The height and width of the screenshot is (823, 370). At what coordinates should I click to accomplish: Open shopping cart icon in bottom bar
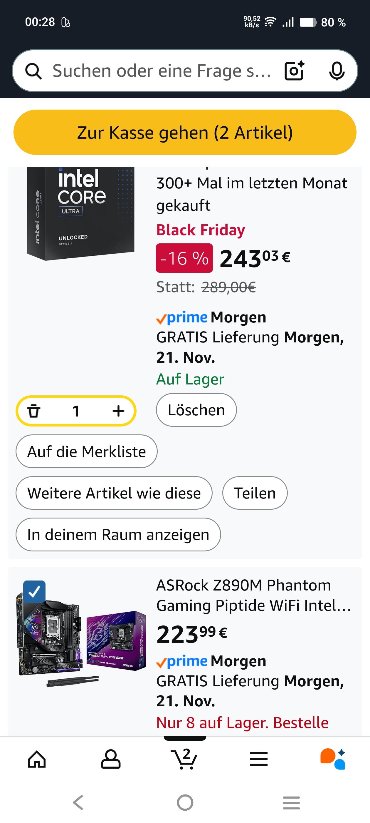pos(184,759)
